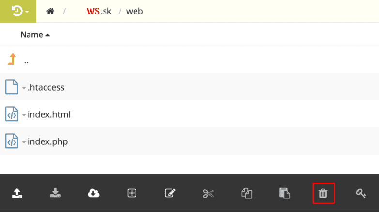The width and height of the screenshot is (379, 212).
Task: Click the key permissions icon
Action: (361, 194)
